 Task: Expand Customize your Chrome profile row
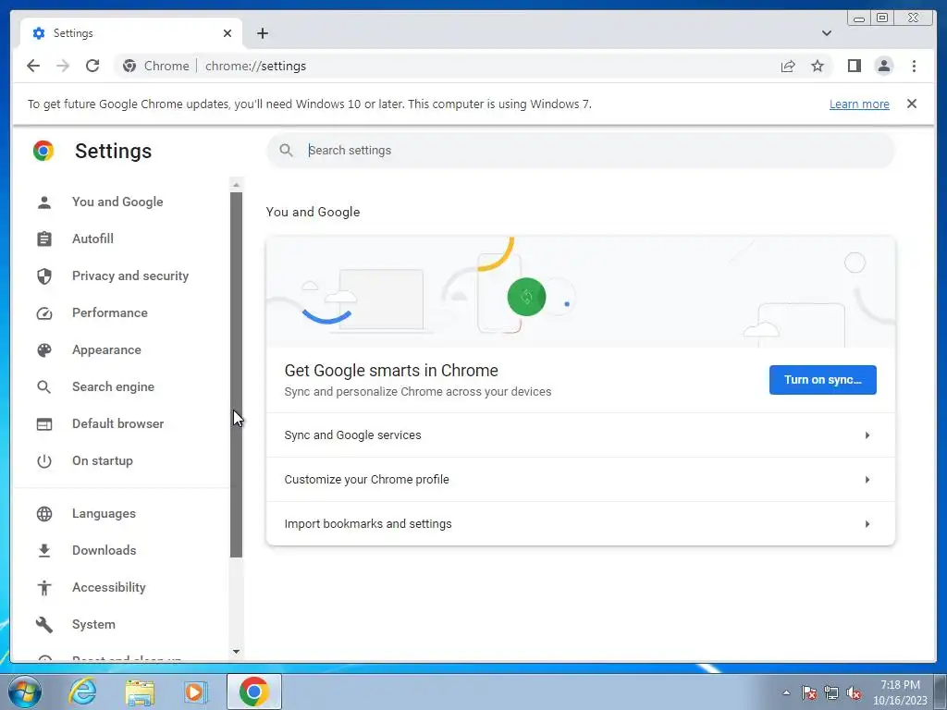click(580, 480)
